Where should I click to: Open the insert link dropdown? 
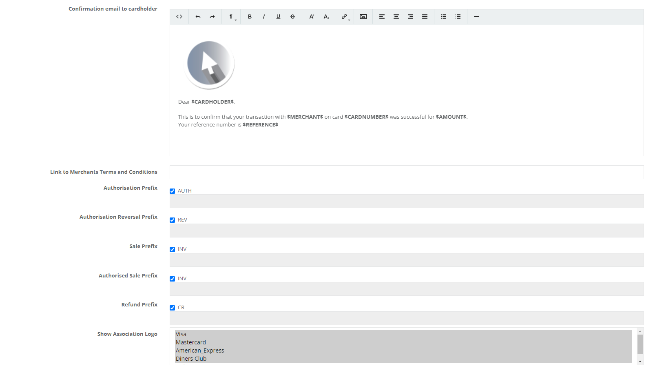[345, 17]
